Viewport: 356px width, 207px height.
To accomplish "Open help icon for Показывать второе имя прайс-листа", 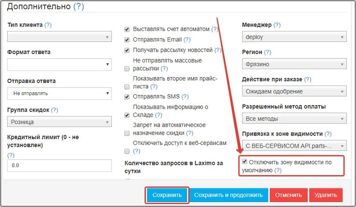I will tap(154, 86).
